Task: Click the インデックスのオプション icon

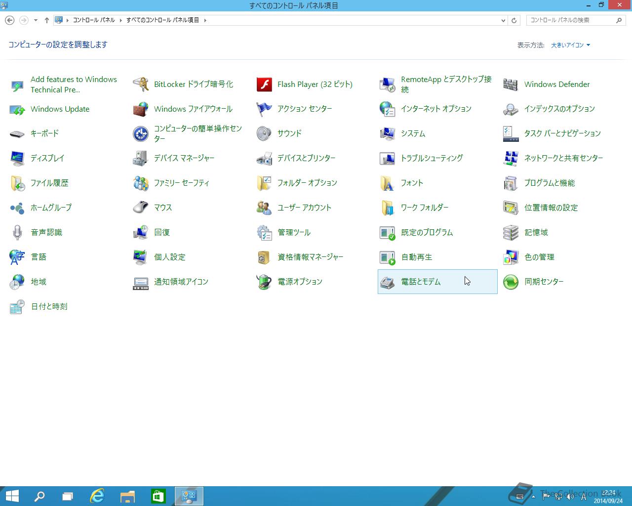Action: pyautogui.click(x=511, y=109)
